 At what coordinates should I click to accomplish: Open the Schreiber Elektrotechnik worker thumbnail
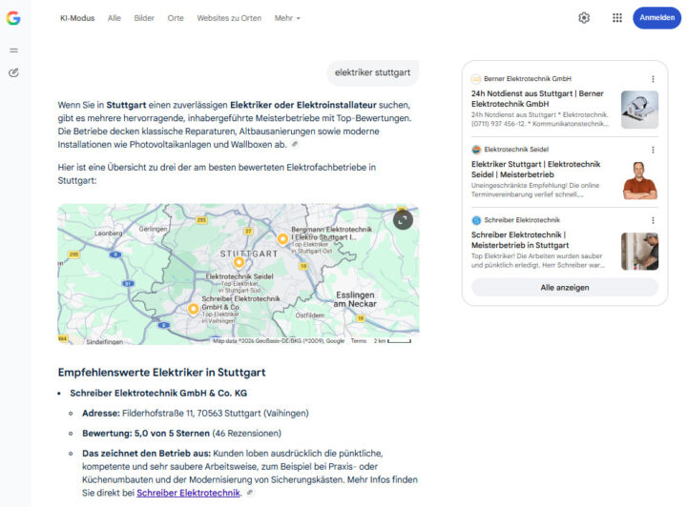point(639,251)
